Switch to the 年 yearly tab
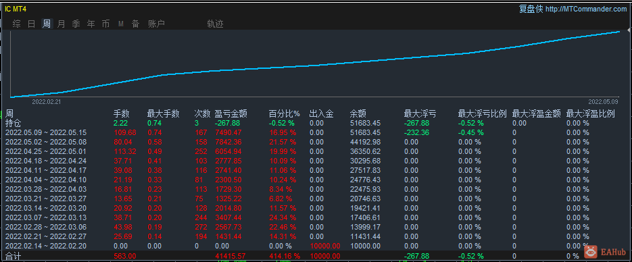Image resolution: width=632 pixels, height=262 pixels. [x=91, y=24]
